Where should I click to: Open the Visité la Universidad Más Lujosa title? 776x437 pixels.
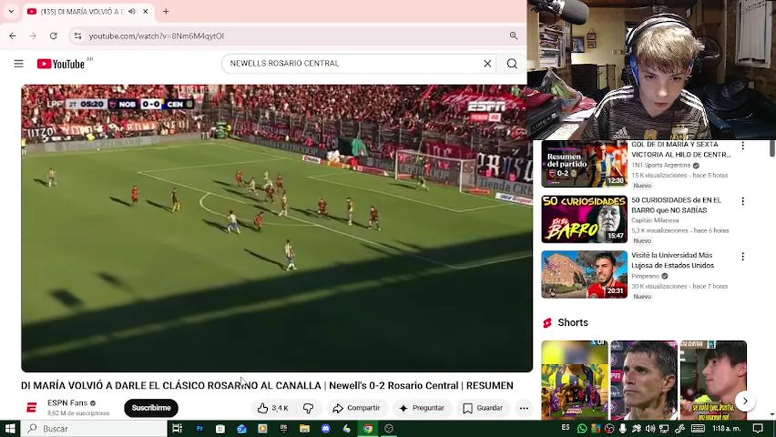tap(673, 260)
